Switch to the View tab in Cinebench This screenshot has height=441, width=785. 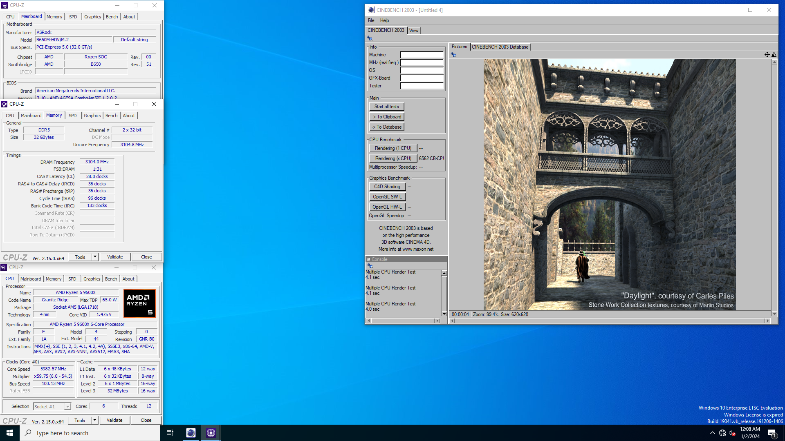tap(414, 31)
